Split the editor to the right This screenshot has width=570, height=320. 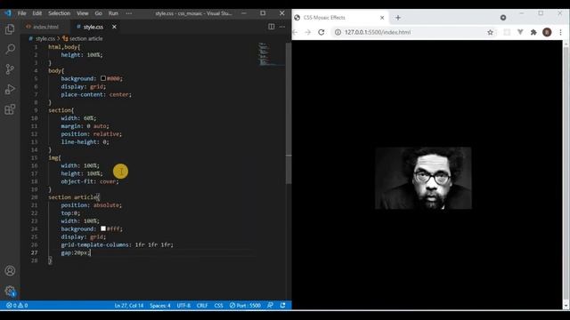(271, 27)
